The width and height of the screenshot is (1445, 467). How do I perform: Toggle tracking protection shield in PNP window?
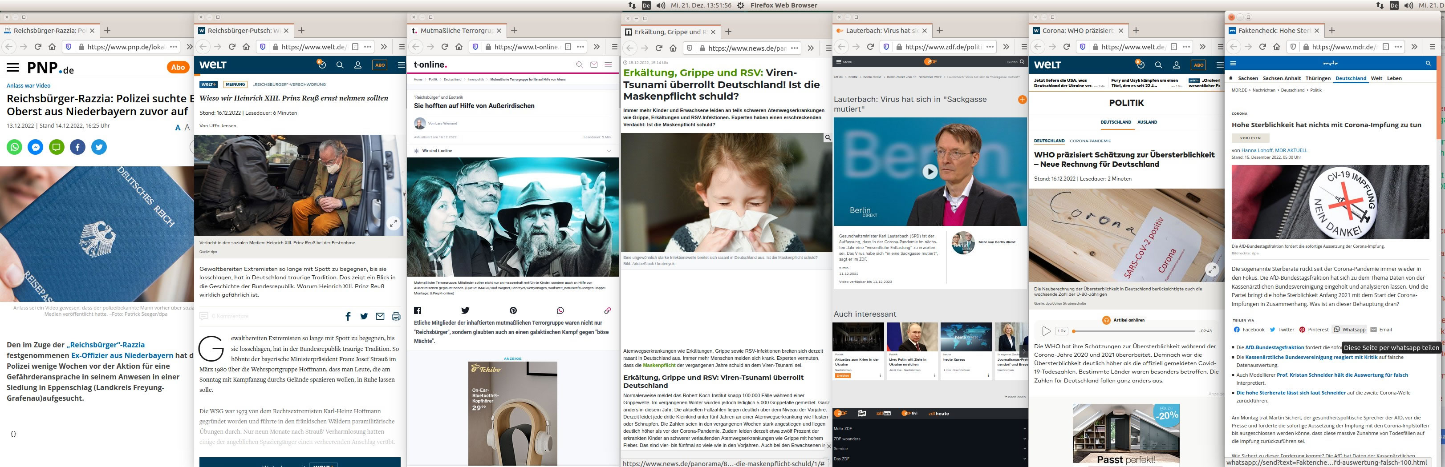pyautogui.click(x=69, y=47)
